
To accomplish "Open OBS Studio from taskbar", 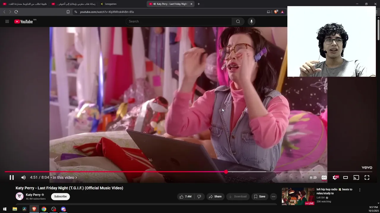I will (54, 209).
